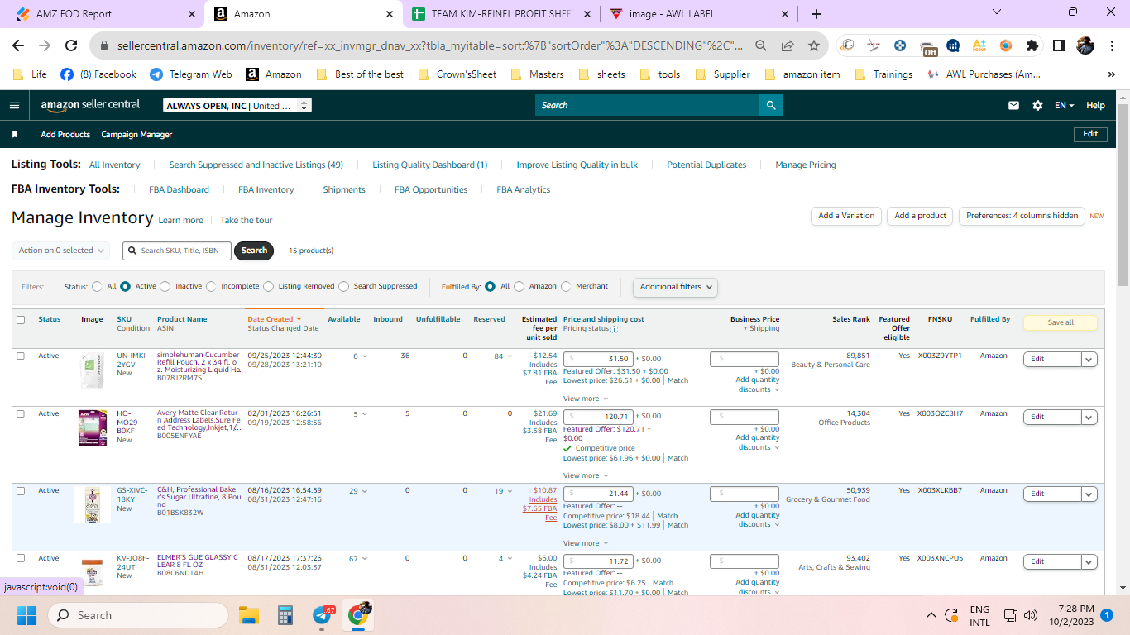Image resolution: width=1130 pixels, height=635 pixels.
Task: Click the browser zoom magnifier icon in address bar
Action: 761,45
